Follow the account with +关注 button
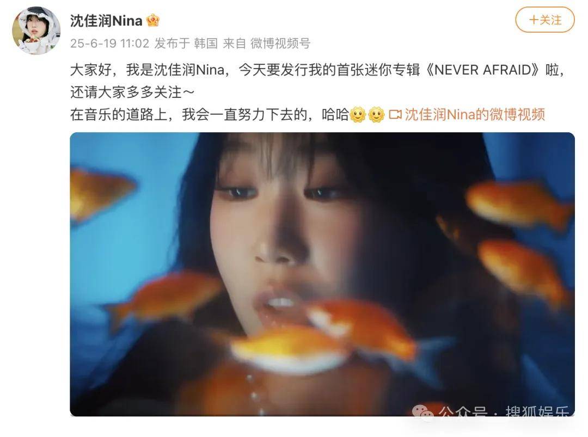This screenshot has width=588, height=437. tap(545, 20)
